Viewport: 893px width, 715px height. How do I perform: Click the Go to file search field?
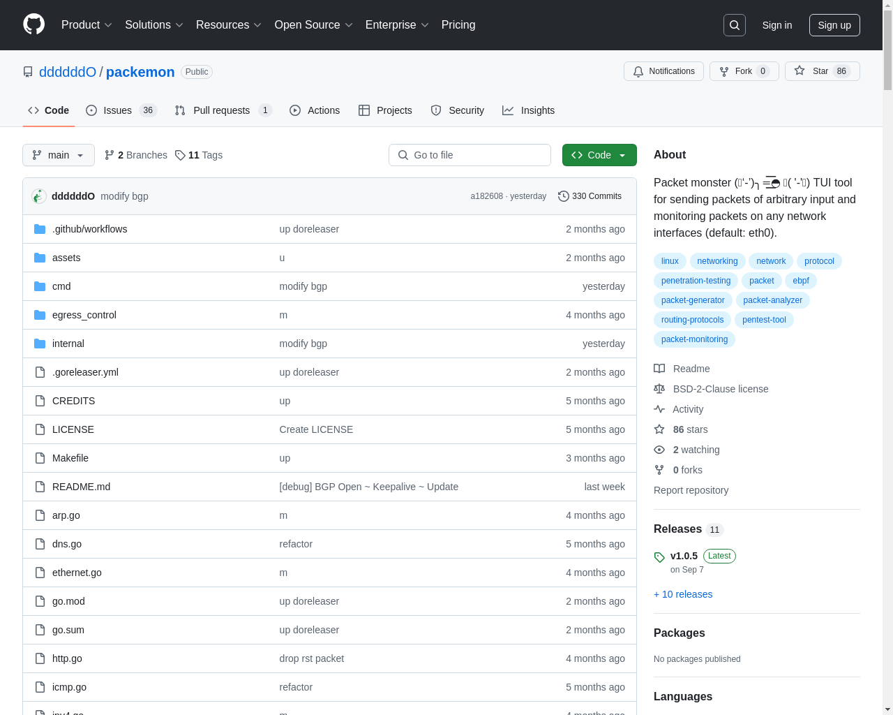coord(470,155)
